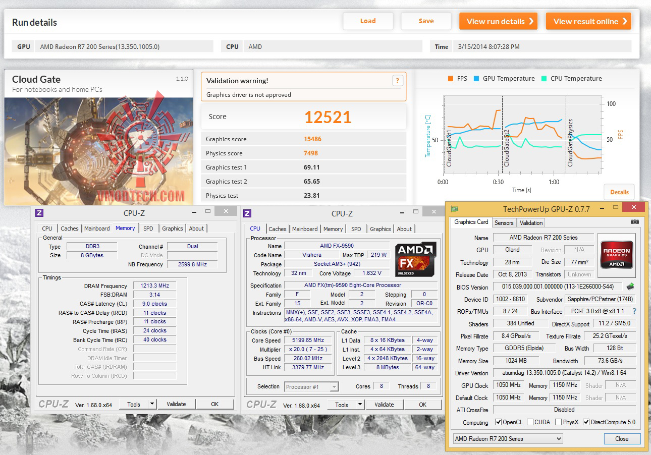The image size is (651, 455).
Task: Click the run time "3/15/2014 8:07:28 PM"
Action: point(489,47)
